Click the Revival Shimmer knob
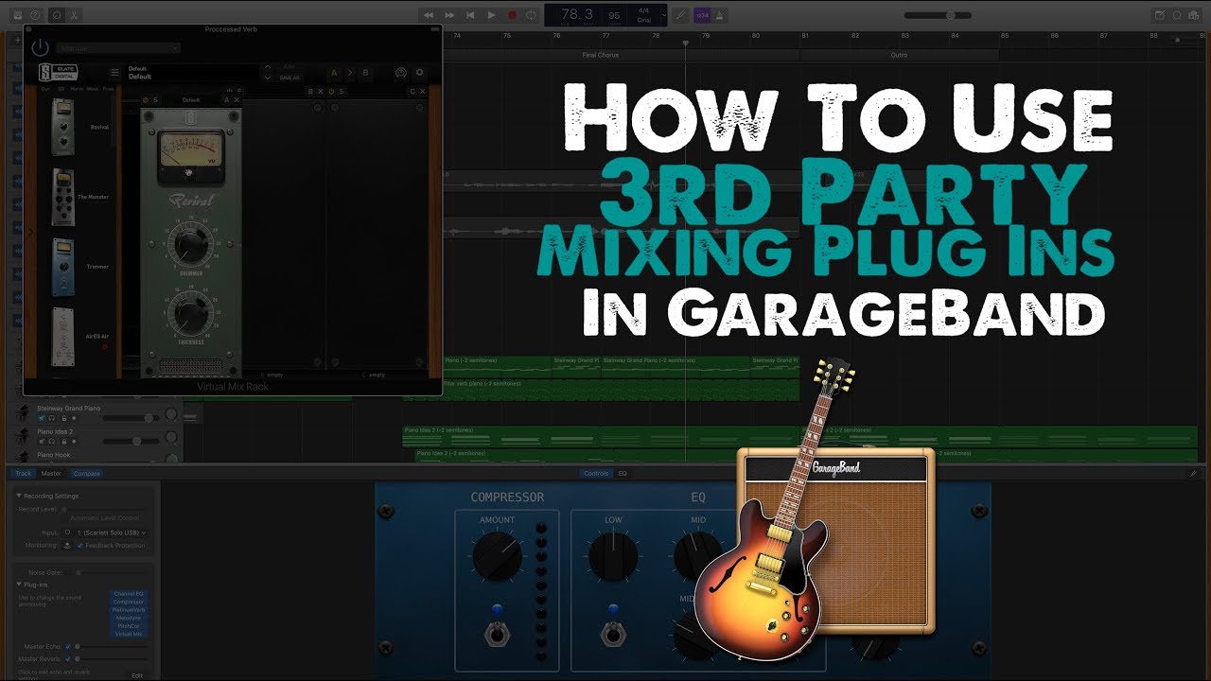Image resolution: width=1211 pixels, height=681 pixels. pyautogui.click(x=190, y=246)
